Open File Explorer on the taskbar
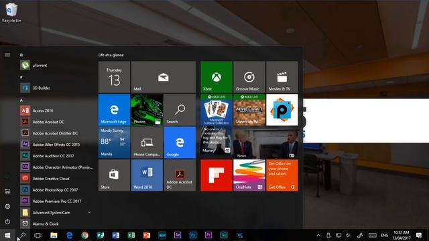Image resolution: width=429 pixels, height=241 pixels. (54, 235)
